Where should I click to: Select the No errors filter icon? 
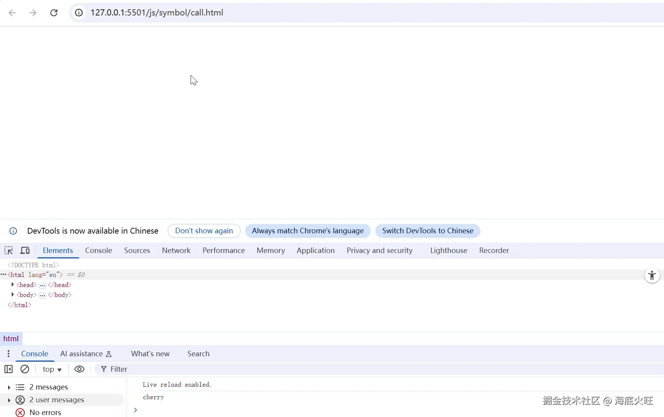pyautogui.click(x=20, y=412)
